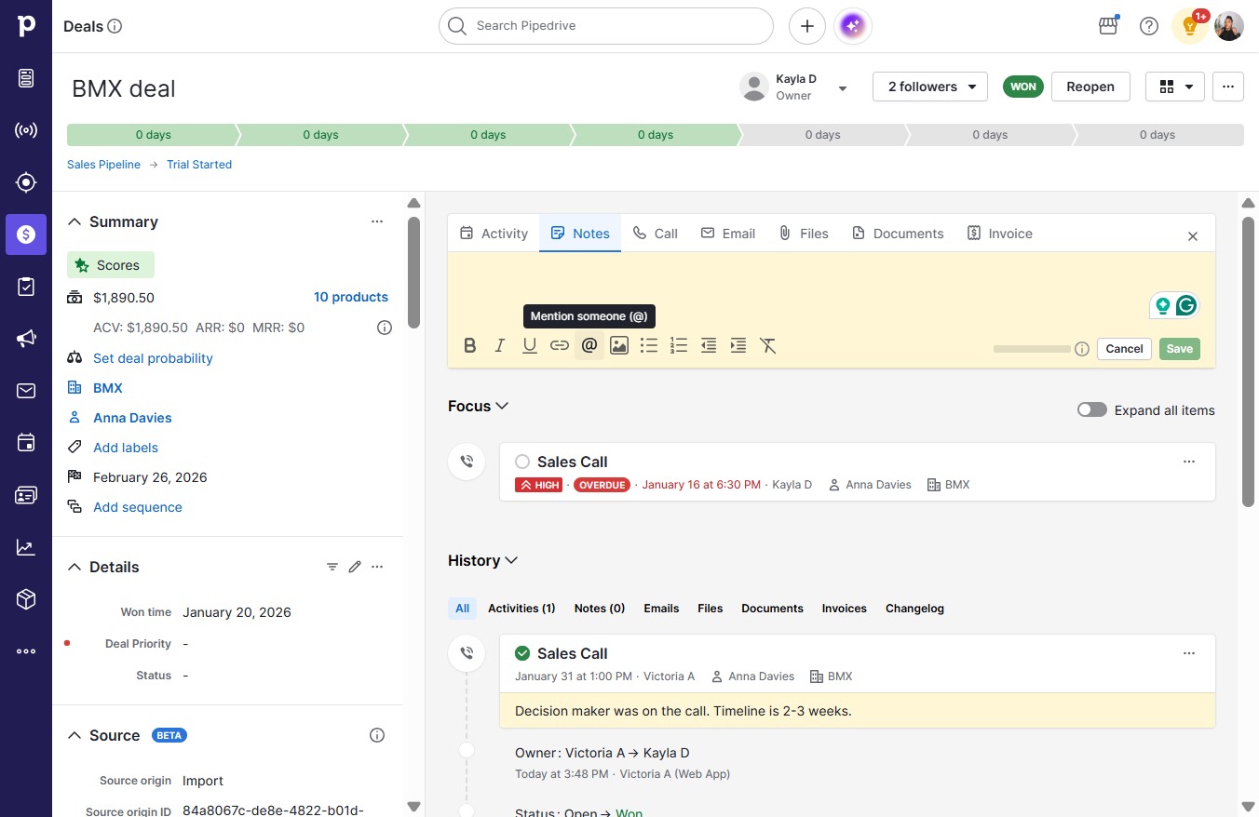Insert a numbered list in note
This screenshot has height=817, width=1259.
(x=679, y=346)
